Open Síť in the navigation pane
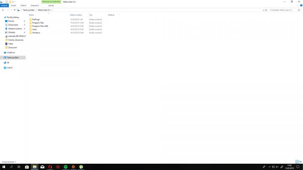 (x=8, y=63)
